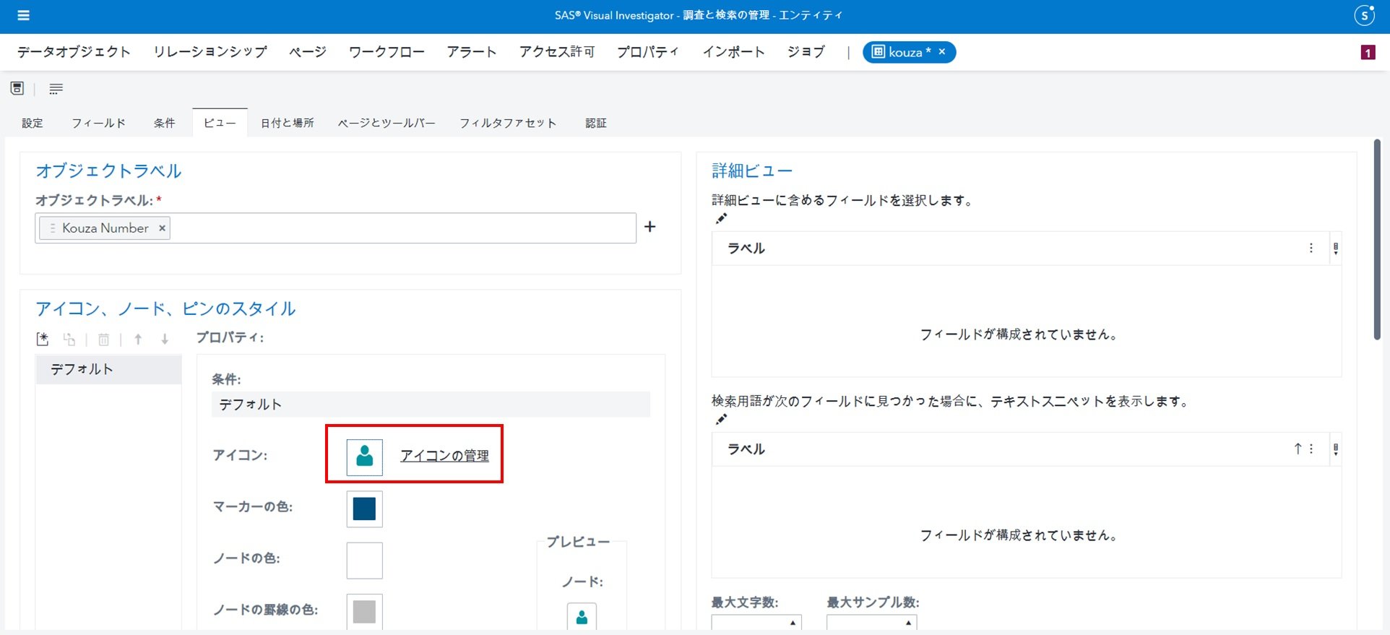1390x635 pixels.
Task: Select the ビュー tab
Action: point(220,123)
